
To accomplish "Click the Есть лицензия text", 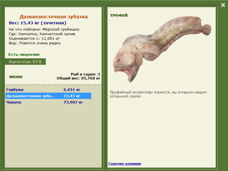I will (x=24, y=55).
